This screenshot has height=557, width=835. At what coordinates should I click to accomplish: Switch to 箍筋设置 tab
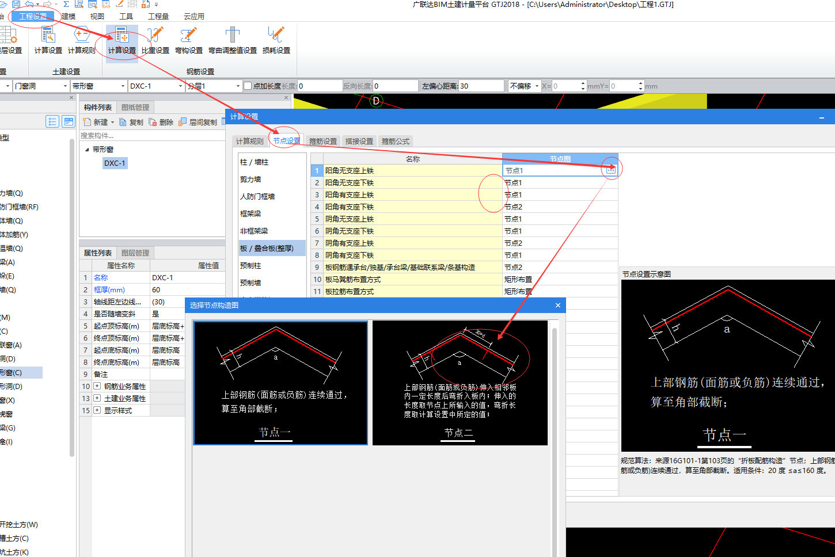323,141
